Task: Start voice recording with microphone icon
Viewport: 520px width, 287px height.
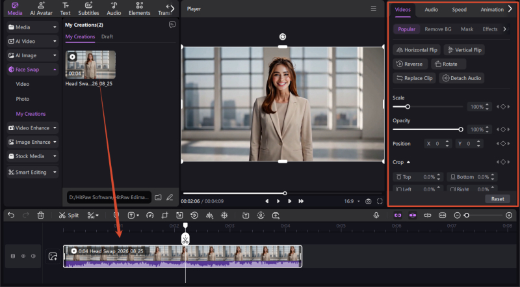Action: 376,215
